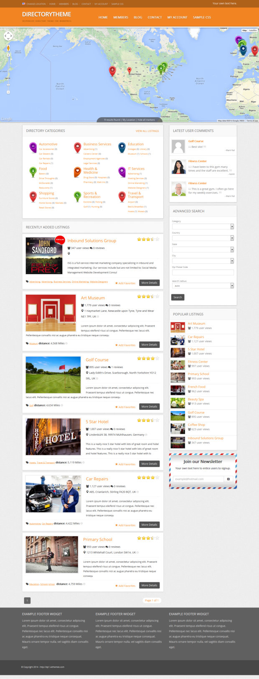Click More Details for Primary School
Viewport: 259px width, 679px height.
click(149, 585)
